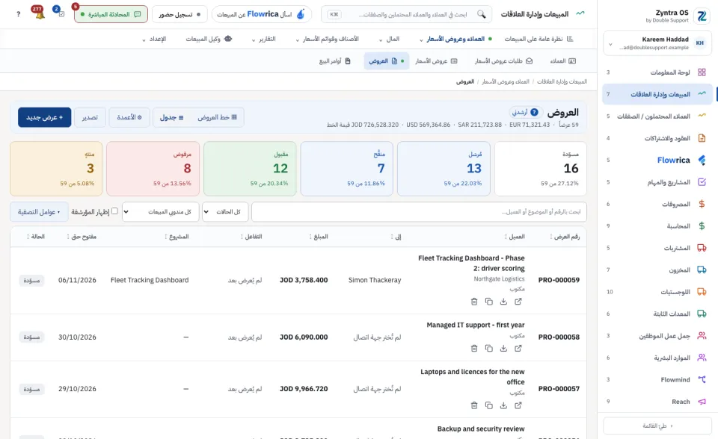
Task: Expand التقارير reports menu
Action: pyautogui.click(x=264, y=39)
